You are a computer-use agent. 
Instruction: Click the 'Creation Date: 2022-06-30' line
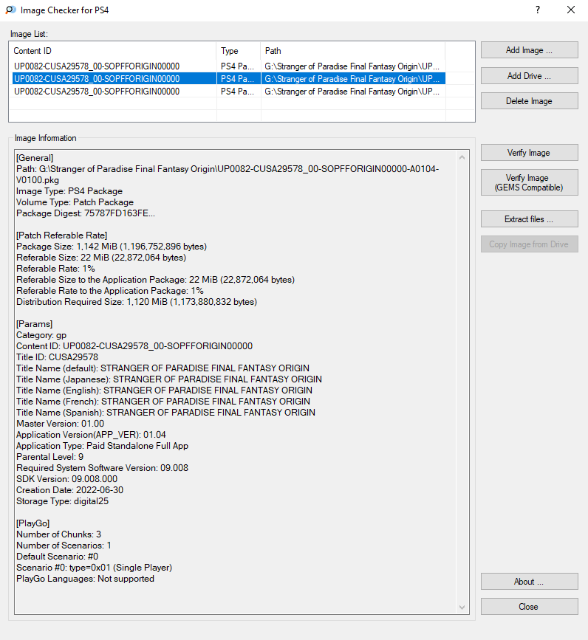point(70,490)
